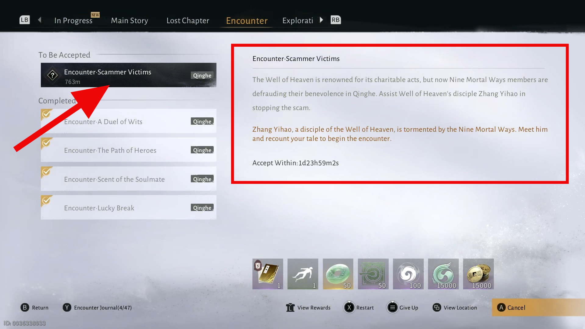Click the checkmark on A Duel of Wits
Viewport: 585px width, 329px height.
(x=46, y=114)
